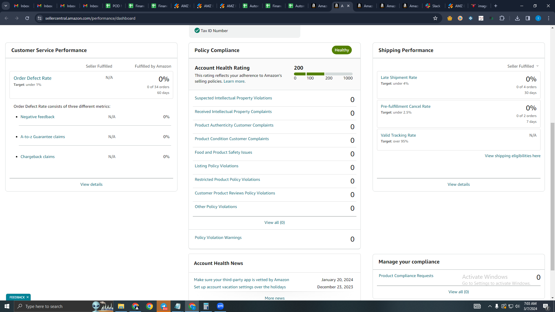Click View all (0) under Manage your compliance
The width and height of the screenshot is (555, 312).
click(x=458, y=292)
